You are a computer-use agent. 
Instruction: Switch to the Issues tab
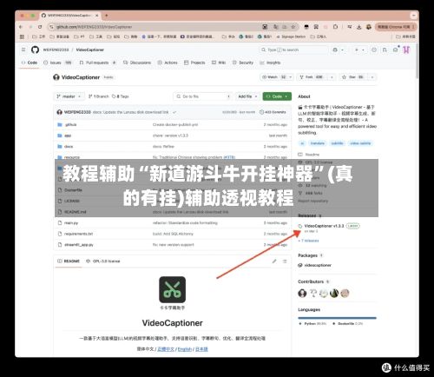coord(57,63)
